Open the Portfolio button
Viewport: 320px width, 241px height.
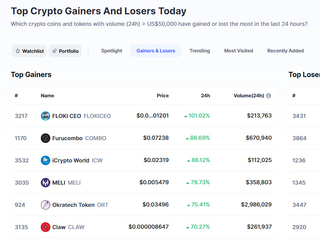65,51
